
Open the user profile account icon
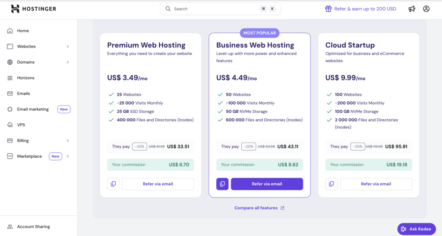point(426,9)
